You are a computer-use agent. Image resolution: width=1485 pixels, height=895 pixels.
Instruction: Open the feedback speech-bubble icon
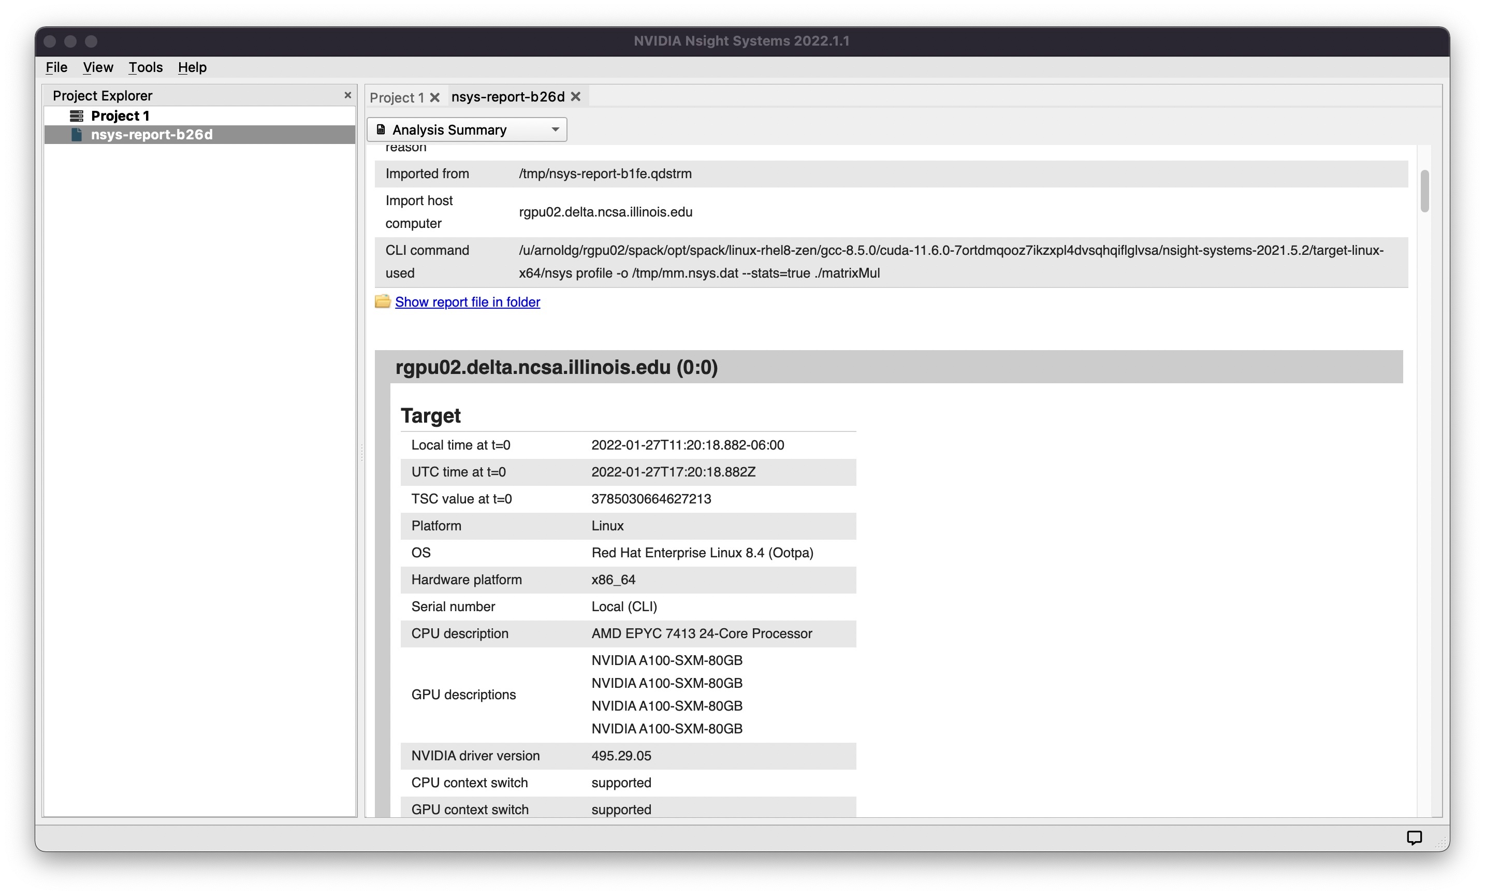(x=1414, y=837)
